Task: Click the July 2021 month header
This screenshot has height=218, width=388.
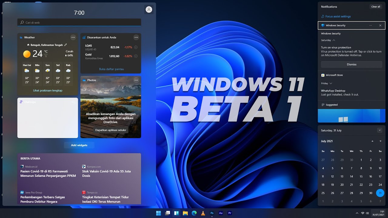Action: pos(327,141)
